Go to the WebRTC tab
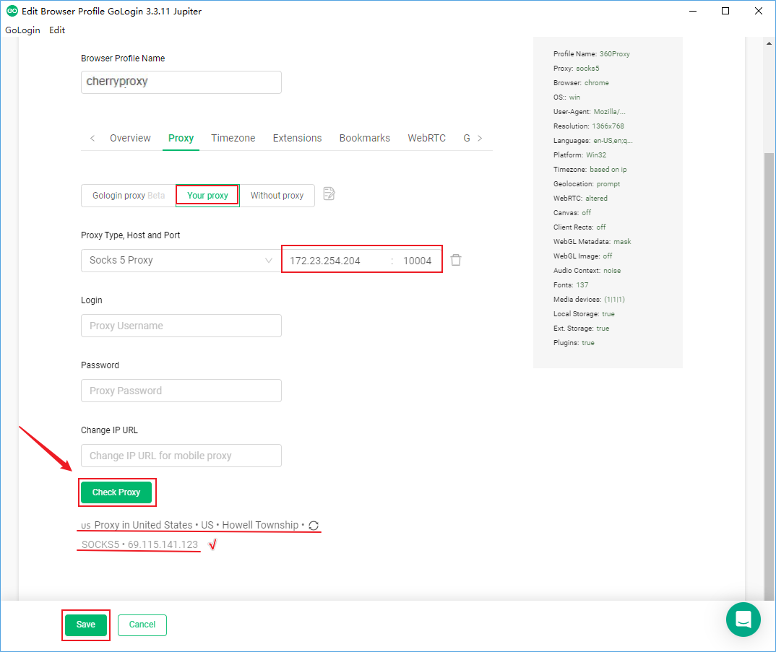 tap(426, 138)
